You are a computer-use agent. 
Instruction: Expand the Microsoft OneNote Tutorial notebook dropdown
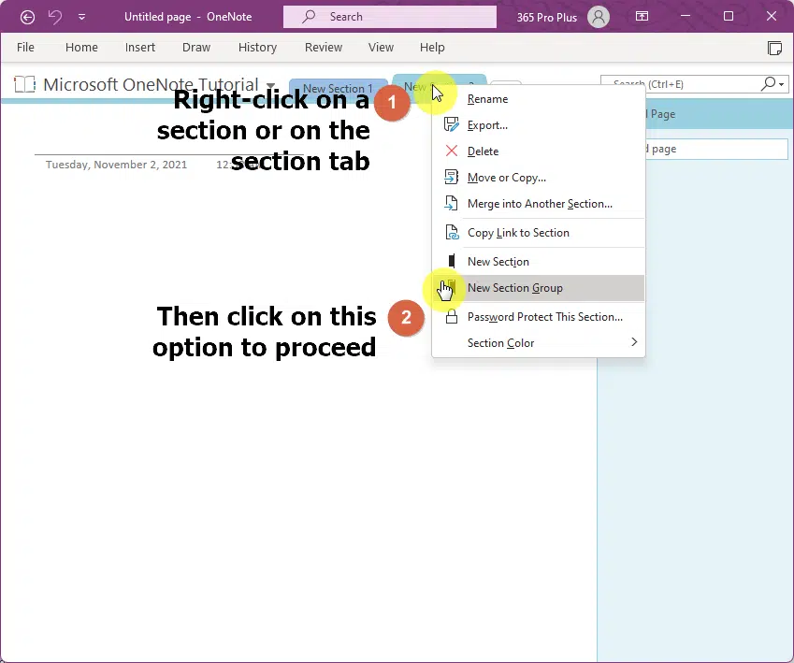point(271,85)
